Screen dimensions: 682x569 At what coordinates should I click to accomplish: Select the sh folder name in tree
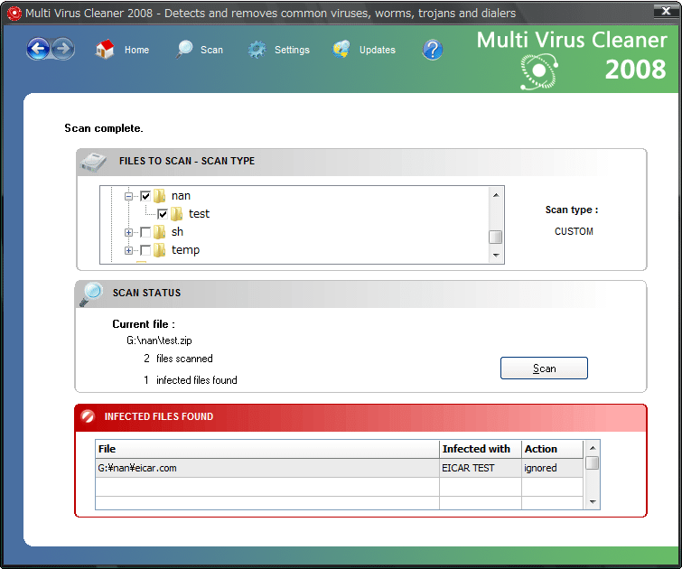pyautogui.click(x=177, y=232)
